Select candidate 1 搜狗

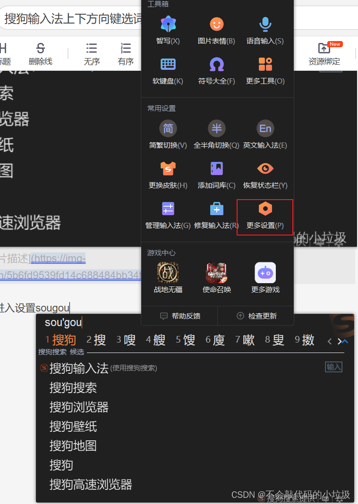coord(60,340)
